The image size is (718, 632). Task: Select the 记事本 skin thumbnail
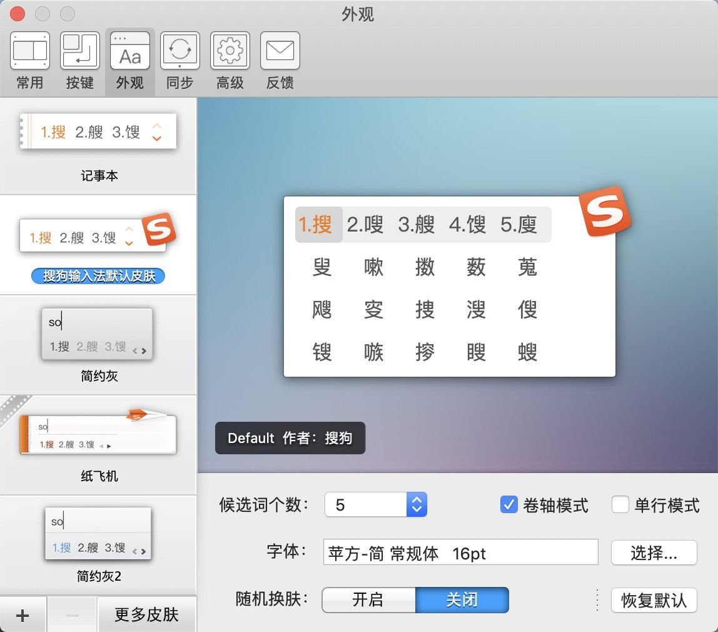click(x=98, y=132)
